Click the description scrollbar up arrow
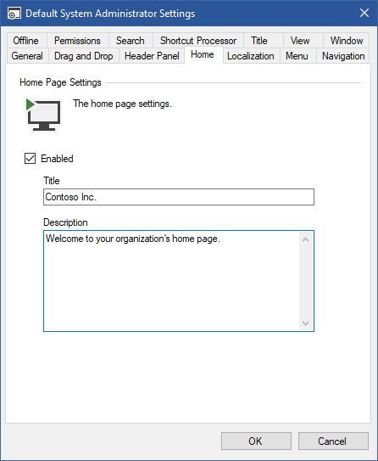Image resolution: width=378 pixels, height=461 pixels. click(x=305, y=239)
